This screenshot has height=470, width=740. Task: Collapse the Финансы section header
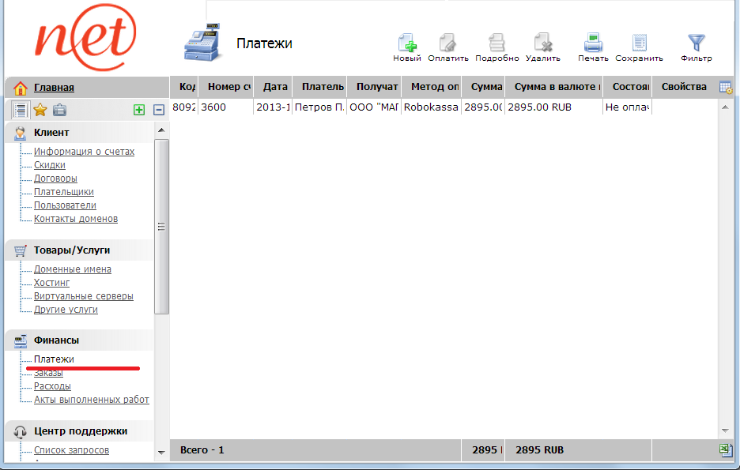point(56,340)
